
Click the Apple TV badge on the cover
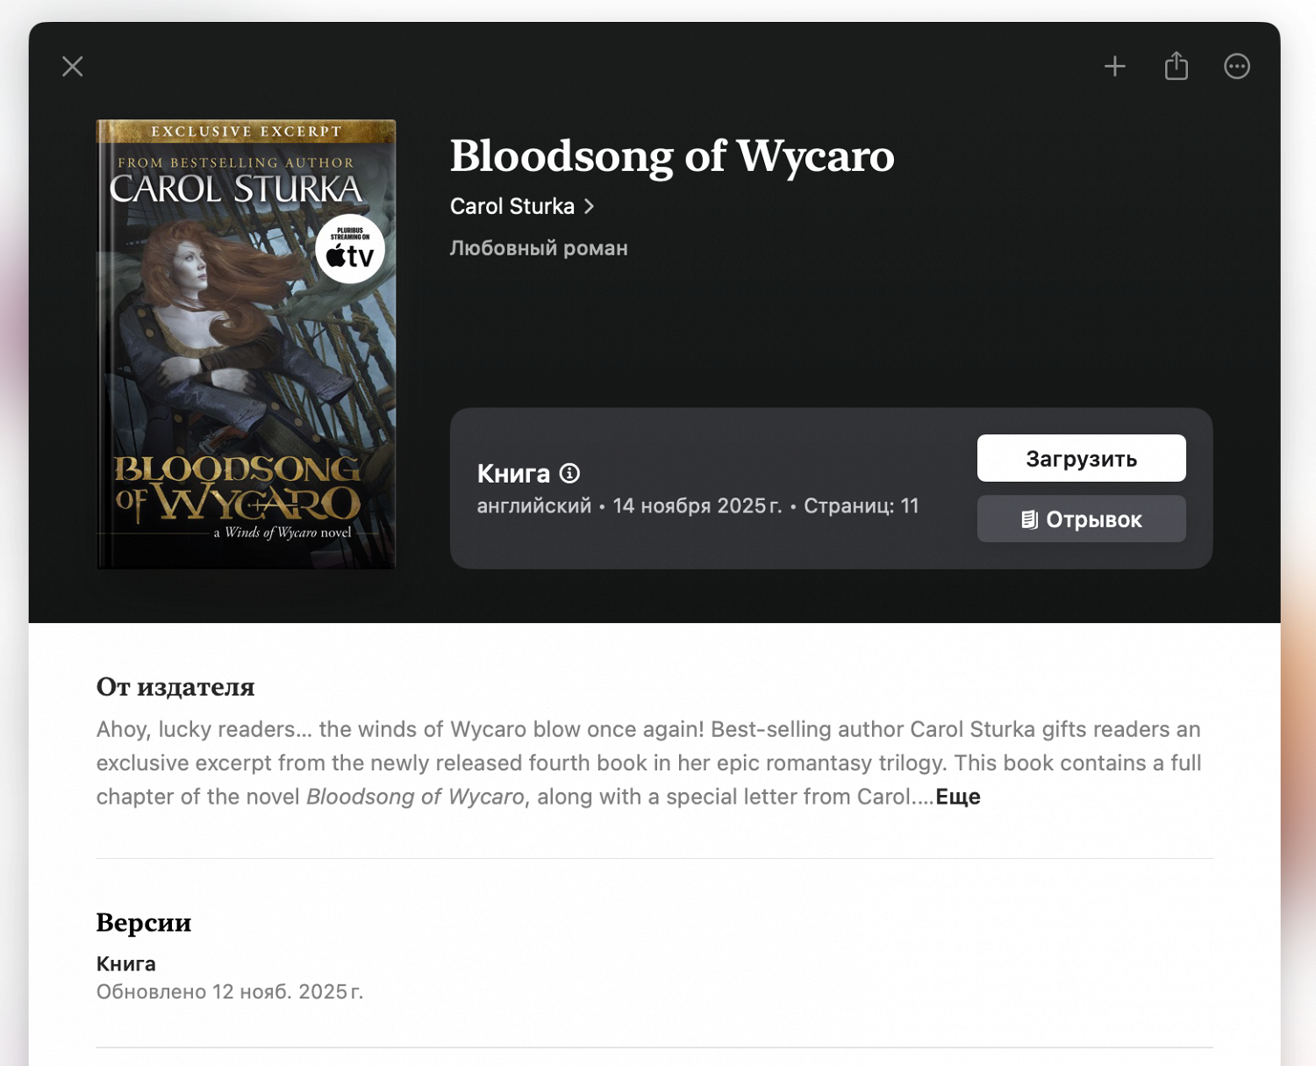(x=350, y=250)
